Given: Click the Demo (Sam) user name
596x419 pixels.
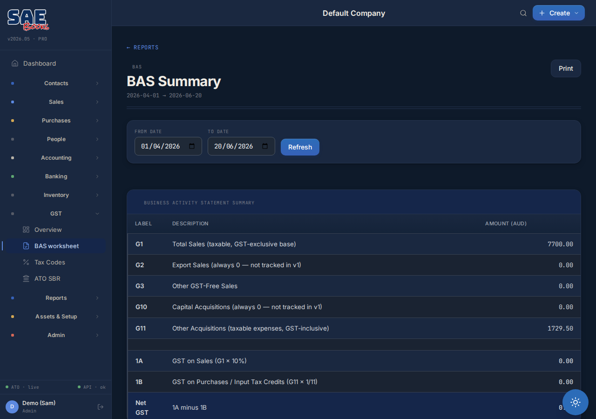Looking at the screenshot, I should coord(39,403).
